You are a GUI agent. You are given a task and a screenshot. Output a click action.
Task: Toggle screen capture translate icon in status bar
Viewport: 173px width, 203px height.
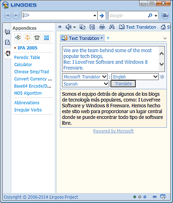[163, 197]
